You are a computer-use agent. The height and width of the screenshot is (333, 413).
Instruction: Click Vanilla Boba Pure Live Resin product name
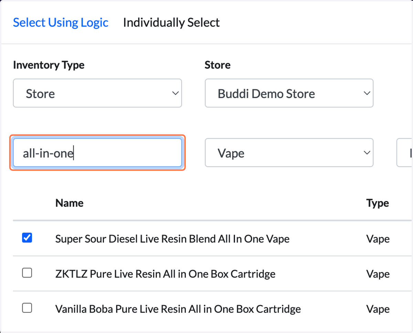pos(178,309)
